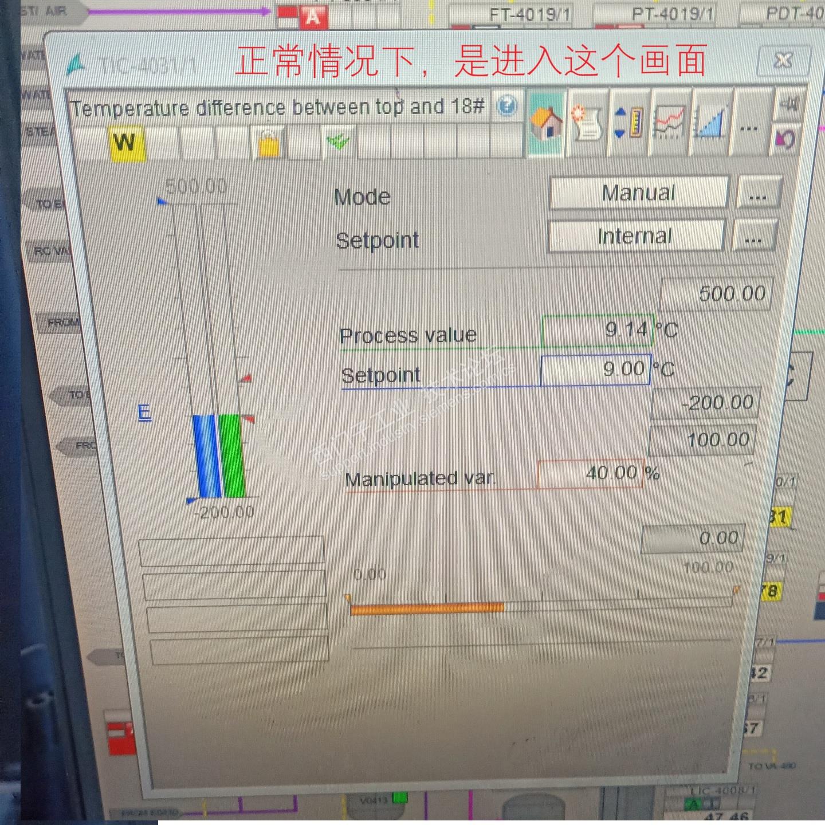
Task: Click the green process value bar graph
Action: click(231, 455)
